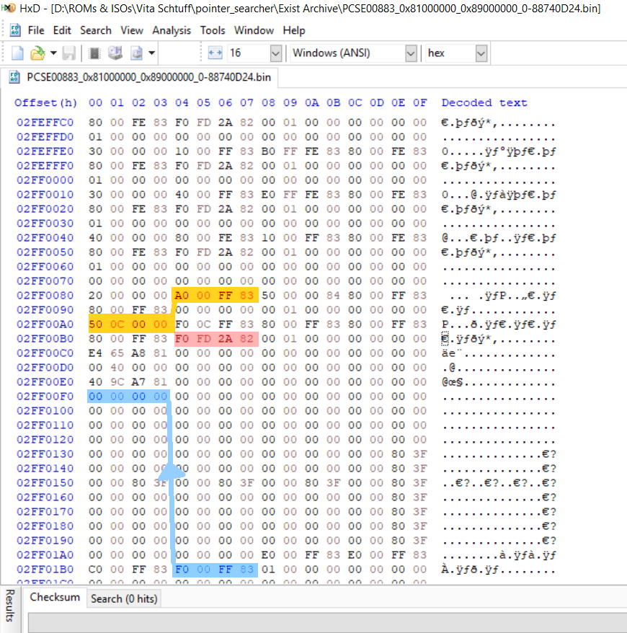Screen dimensions: 627x633
Task: Open the Windows (ANSI) encoding dropdown arrow
Action: coord(411,53)
